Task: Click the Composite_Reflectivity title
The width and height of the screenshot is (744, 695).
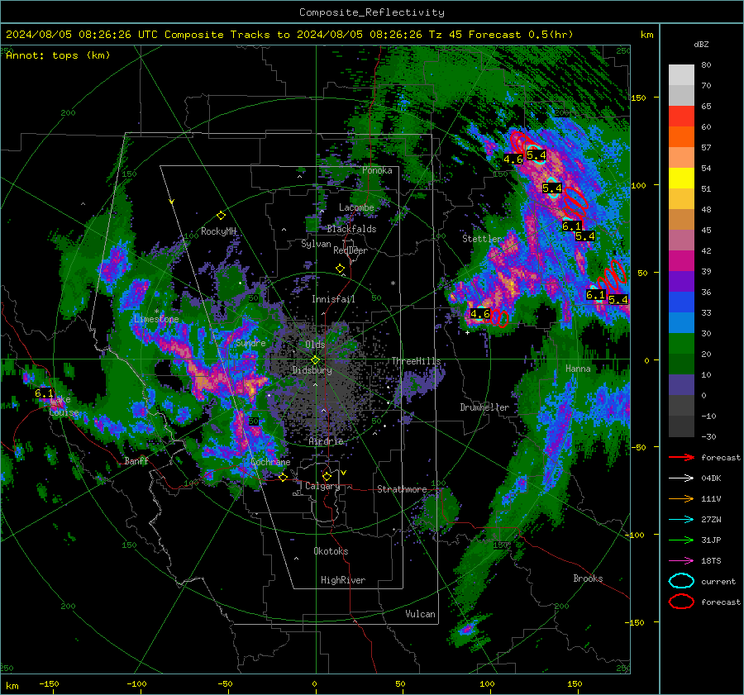Action: (372, 12)
